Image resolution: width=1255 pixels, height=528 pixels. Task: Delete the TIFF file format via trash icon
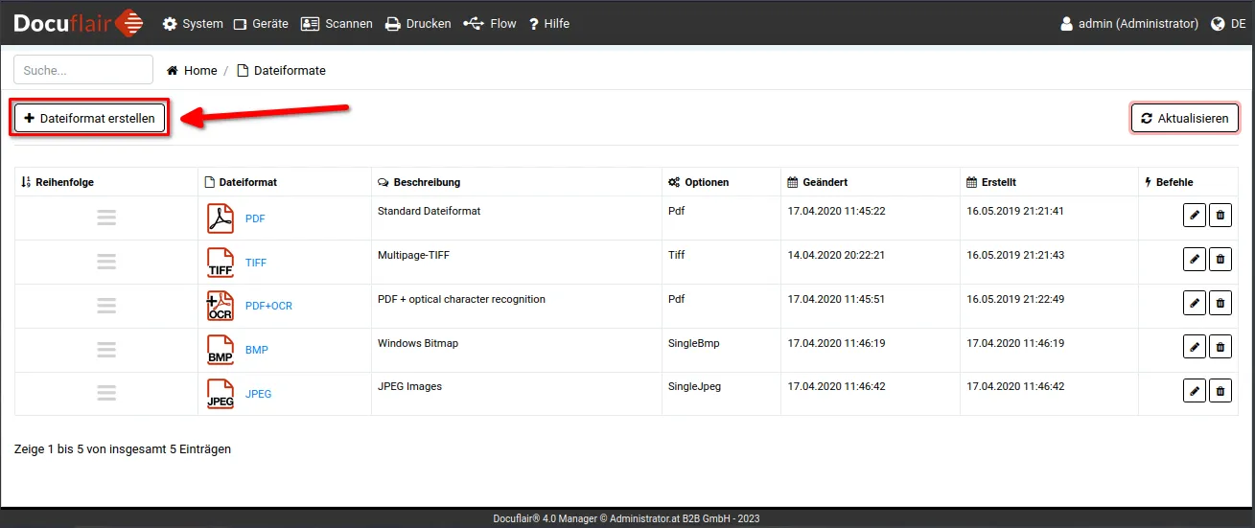[x=1220, y=259]
